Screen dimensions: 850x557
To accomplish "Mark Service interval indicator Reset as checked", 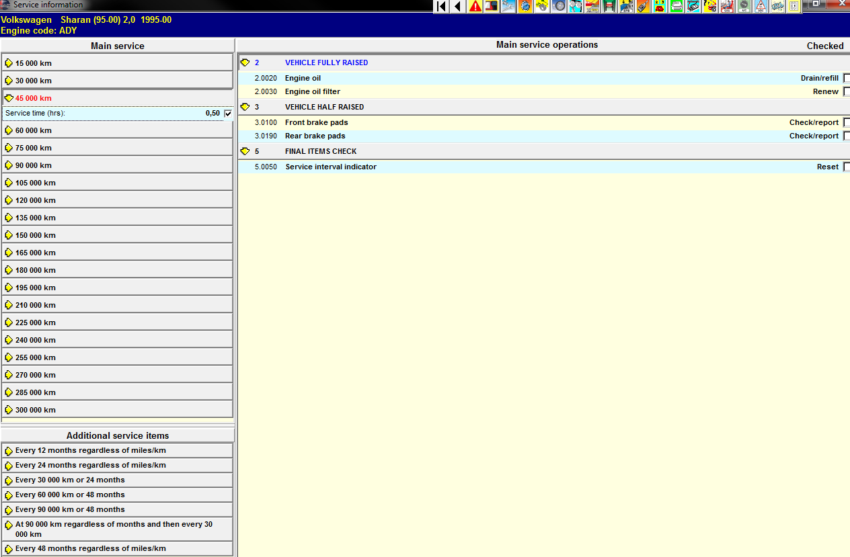I will pos(847,167).
